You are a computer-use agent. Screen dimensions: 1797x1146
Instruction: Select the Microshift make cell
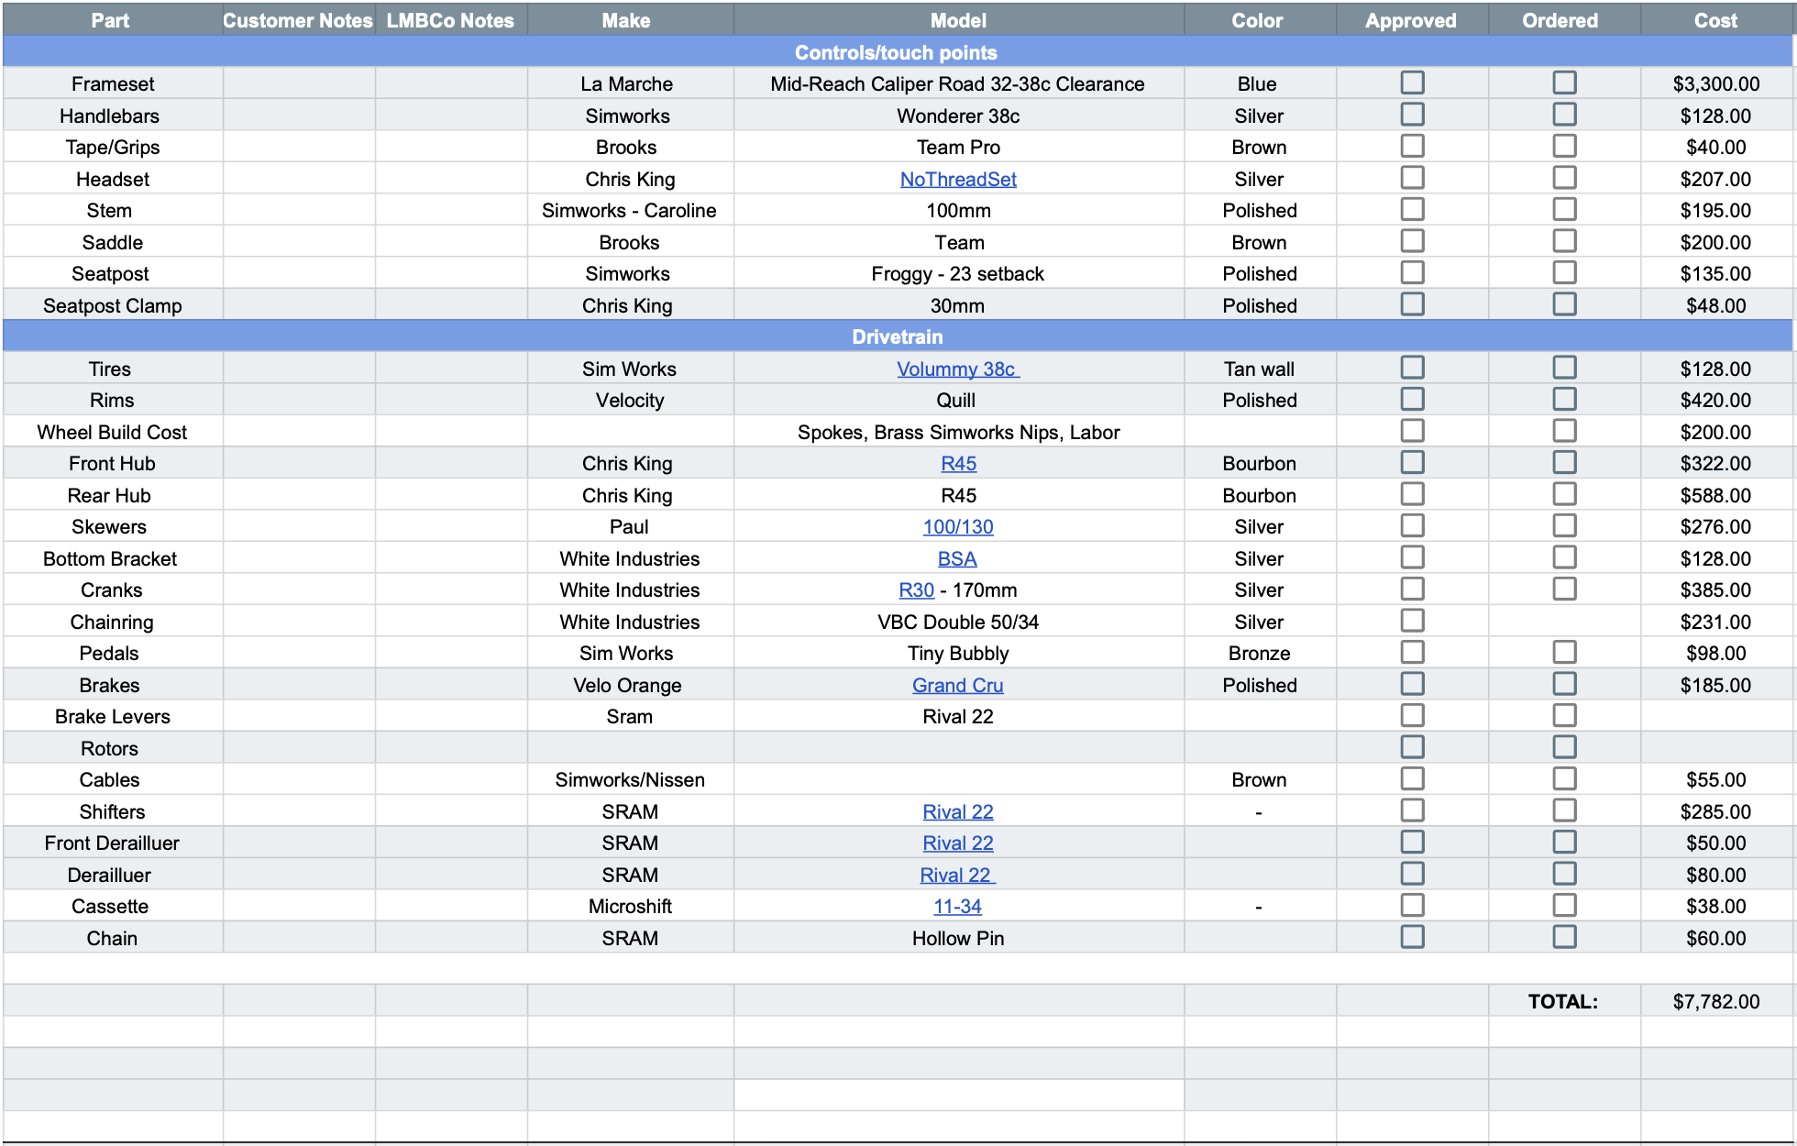click(x=630, y=906)
